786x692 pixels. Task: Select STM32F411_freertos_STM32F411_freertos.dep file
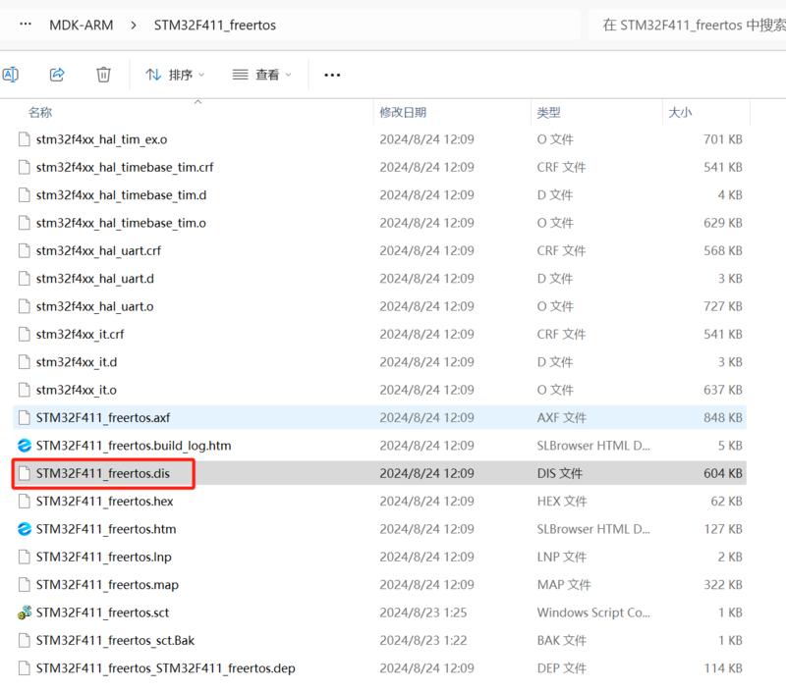(379, 668)
